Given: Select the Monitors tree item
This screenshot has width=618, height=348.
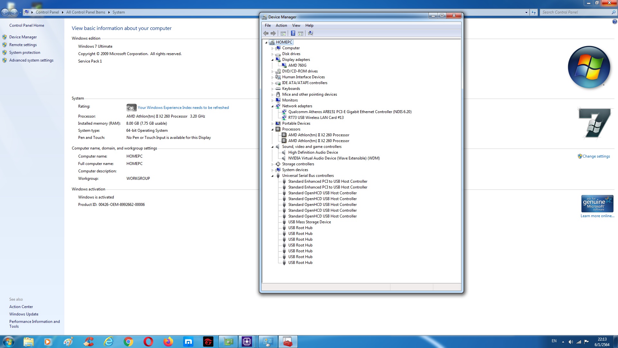Looking at the screenshot, I should coord(290,100).
